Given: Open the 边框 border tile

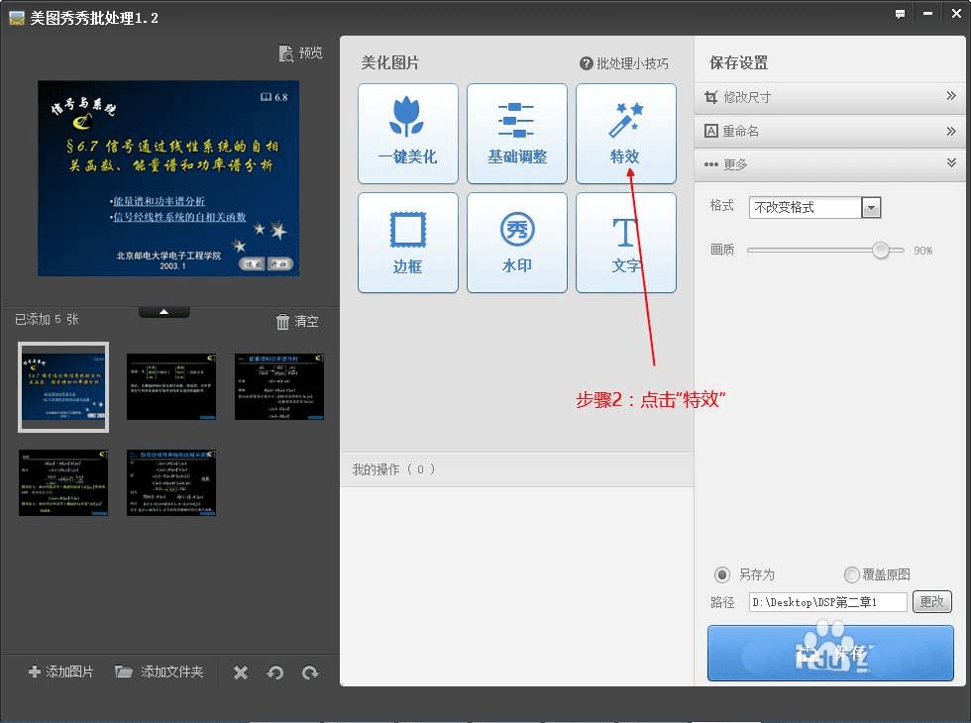Looking at the screenshot, I should (x=408, y=243).
